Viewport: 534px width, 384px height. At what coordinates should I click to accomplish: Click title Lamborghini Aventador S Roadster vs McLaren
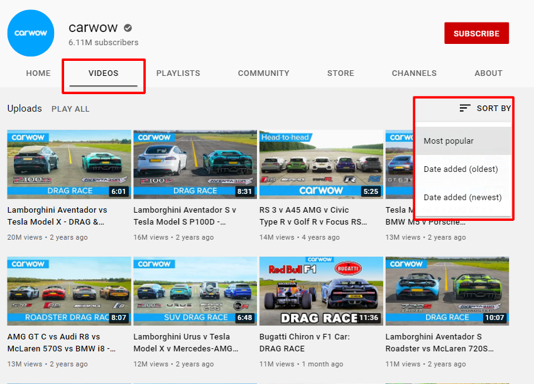point(439,343)
